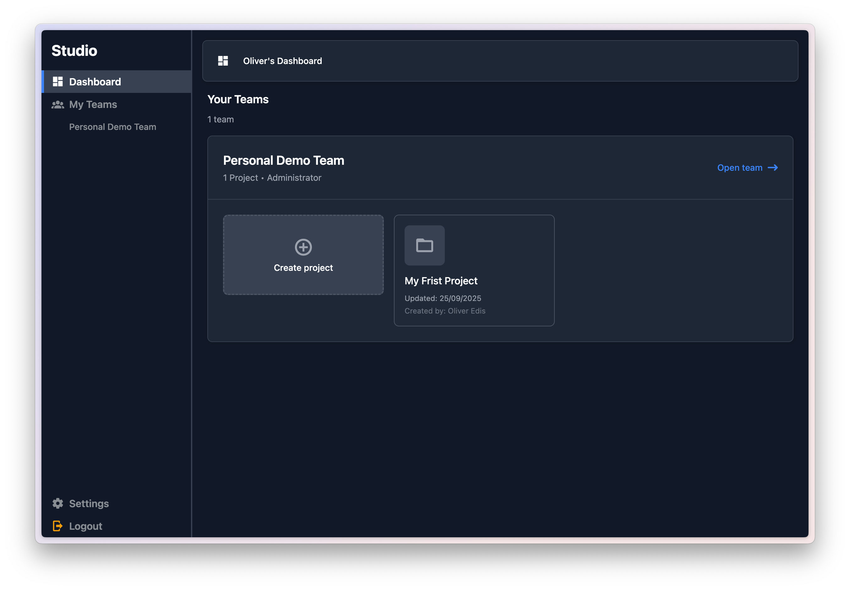
Task: Click the arrow icon next to Open team
Action: coord(773,168)
